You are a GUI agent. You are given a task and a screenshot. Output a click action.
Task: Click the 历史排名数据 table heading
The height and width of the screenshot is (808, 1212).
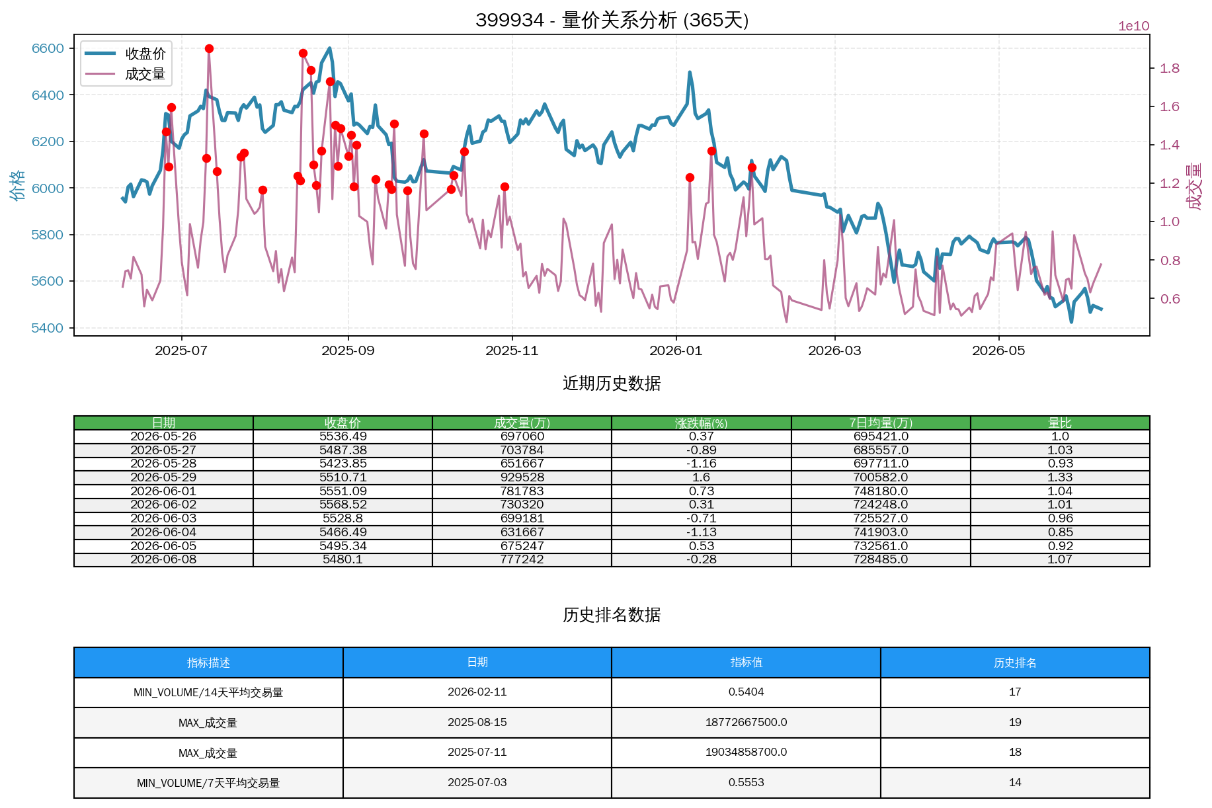[x=612, y=615]
